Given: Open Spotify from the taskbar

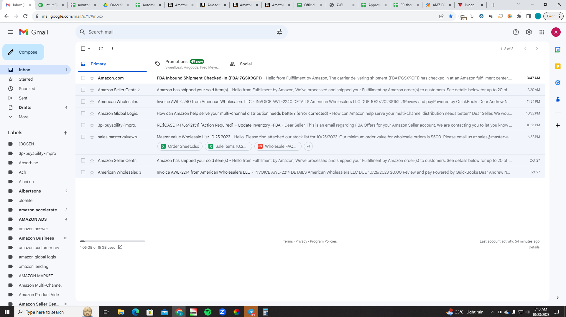Looking at the screenshot, I should (x=208, y=312).
